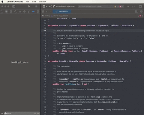This screenshot has height=115, width=144.
Task: Open the Edit menu
Action: click(x=34, y=1)
